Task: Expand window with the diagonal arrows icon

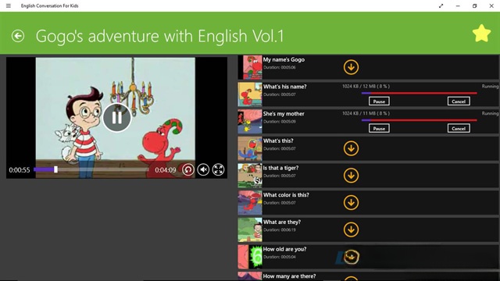Action: pyautogui.click(x=441, y=5)
